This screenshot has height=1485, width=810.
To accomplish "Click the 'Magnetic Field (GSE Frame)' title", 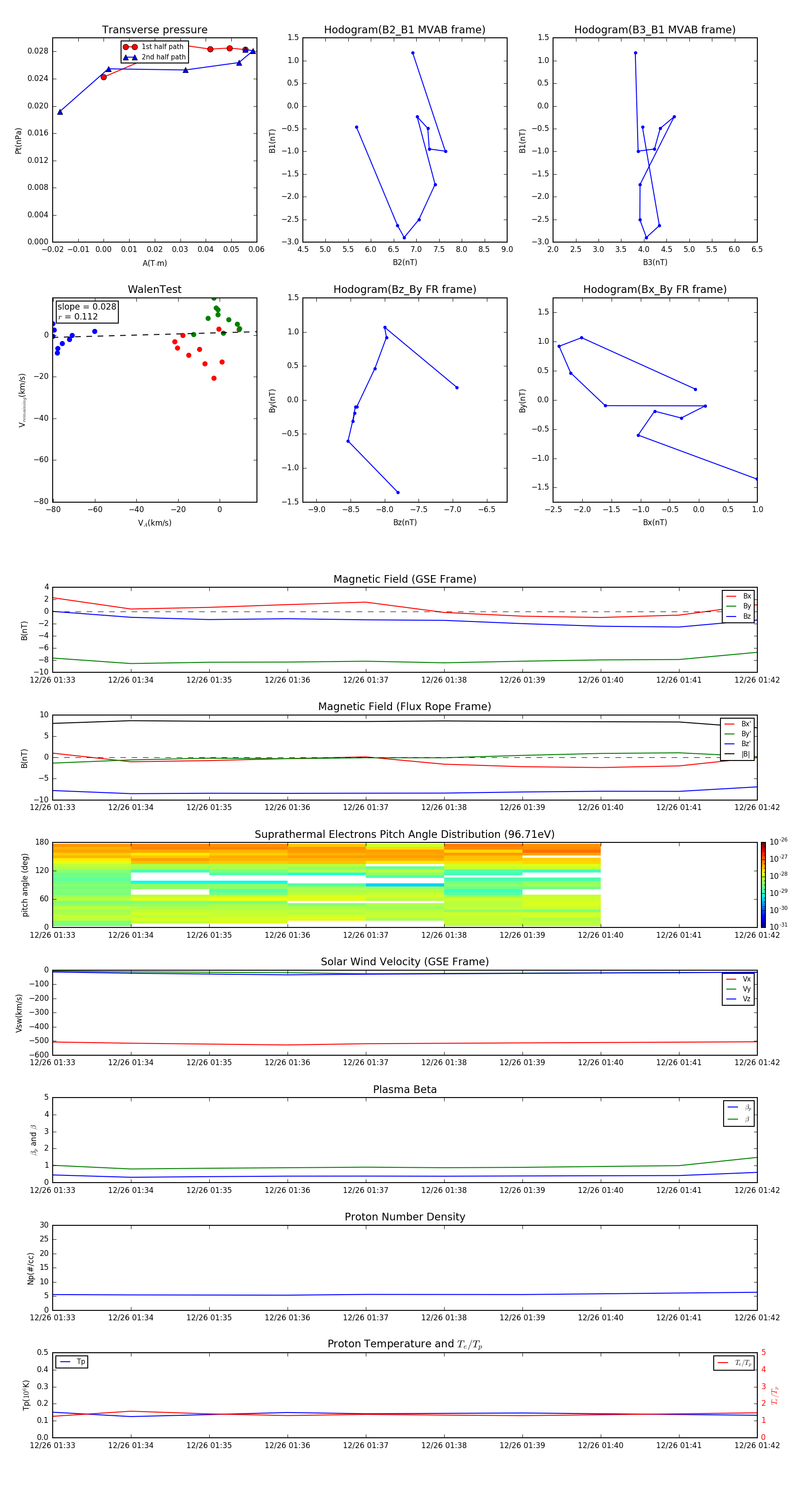I will point(405,579).
